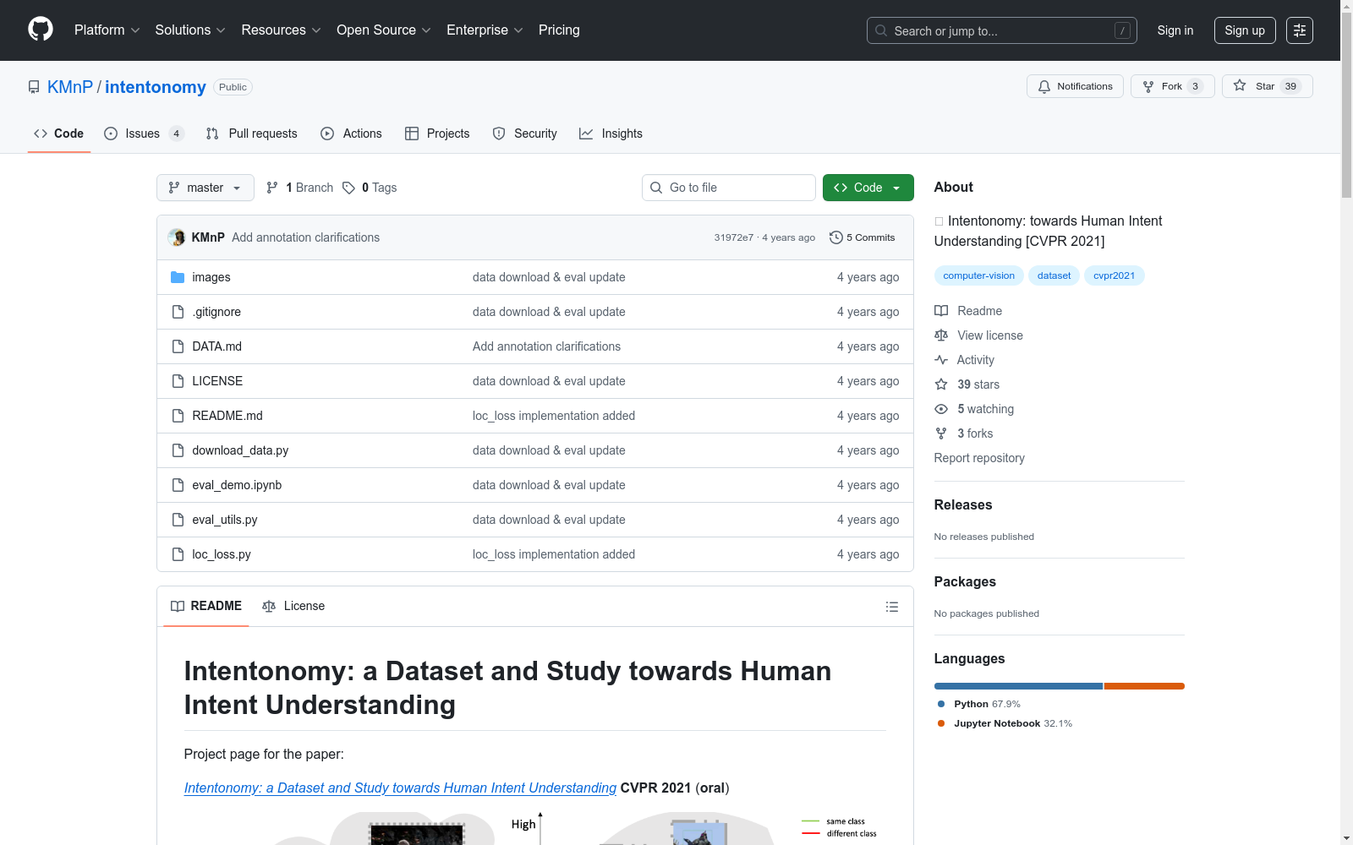Screen dimensions: 1353x845
Task: Click the scales icon beside View license
Action: click(941, 335)
